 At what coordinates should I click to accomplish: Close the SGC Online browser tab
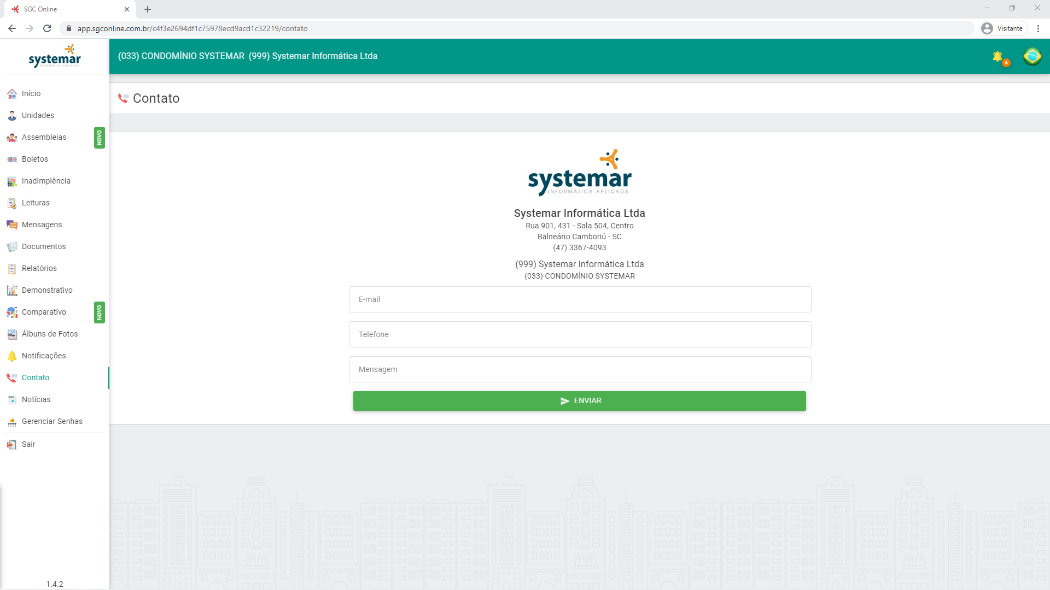pos(127,9)
